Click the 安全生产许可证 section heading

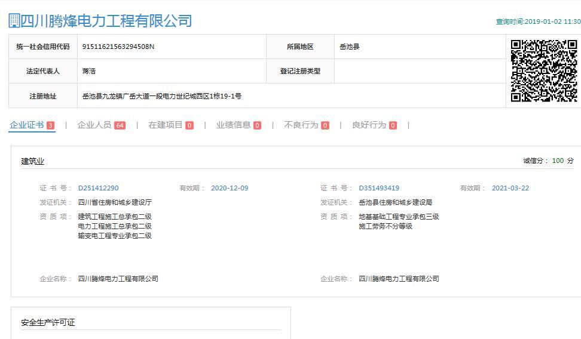click(x=48, y=322)
